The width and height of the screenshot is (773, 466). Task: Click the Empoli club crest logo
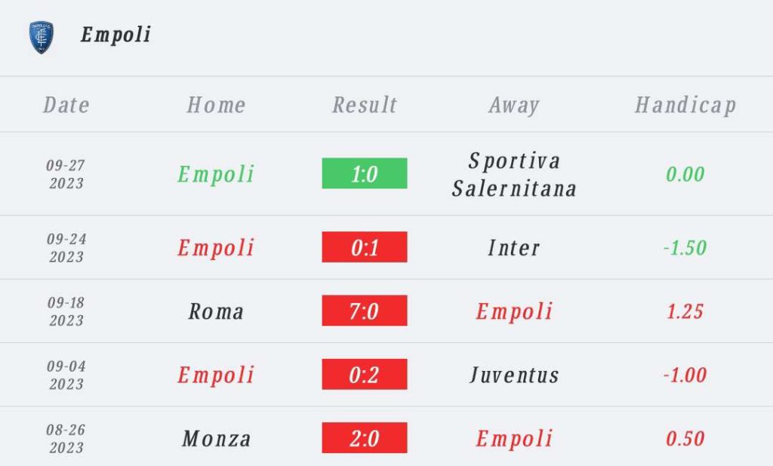tap(42, 36)
